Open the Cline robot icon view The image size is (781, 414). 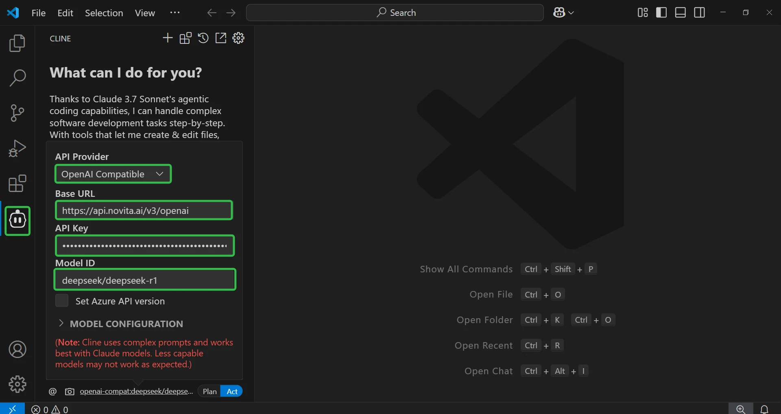pos(17,220)
